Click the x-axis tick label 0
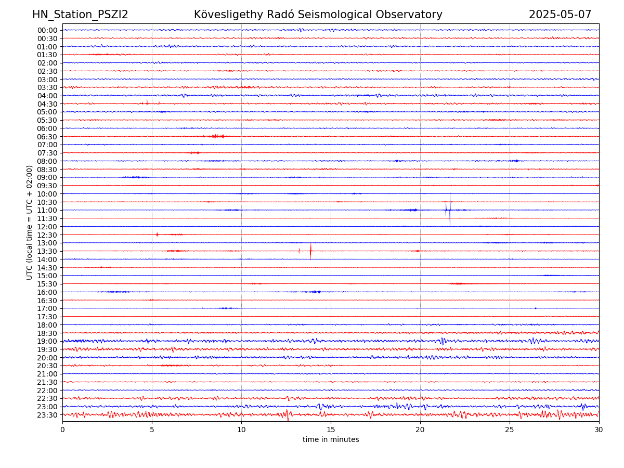The image size is (624, 468). coord(62,430)
